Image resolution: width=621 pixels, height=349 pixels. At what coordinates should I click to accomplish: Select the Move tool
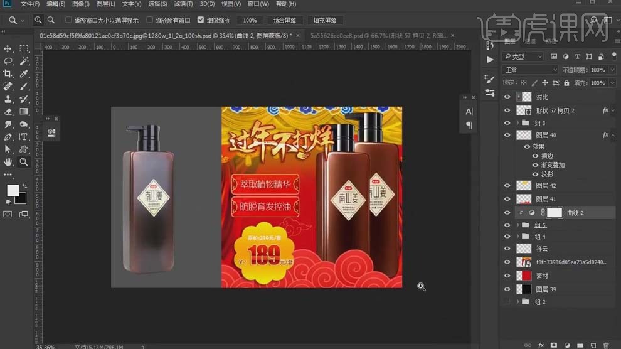[8, 48]
